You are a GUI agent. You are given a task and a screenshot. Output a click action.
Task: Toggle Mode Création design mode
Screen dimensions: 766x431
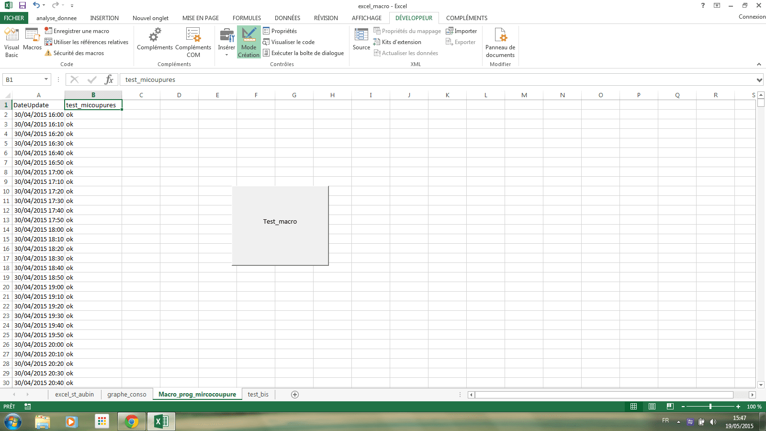coord(248,42)
